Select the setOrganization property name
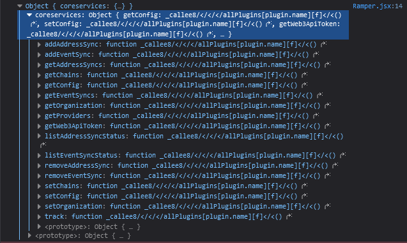The width and height of the screenshot is (407, 243). 73,206
